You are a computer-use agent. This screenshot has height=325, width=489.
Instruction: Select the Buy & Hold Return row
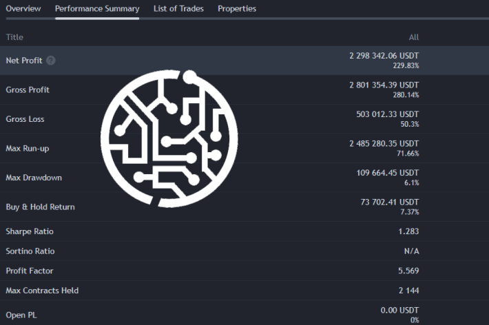click(244, 207)
